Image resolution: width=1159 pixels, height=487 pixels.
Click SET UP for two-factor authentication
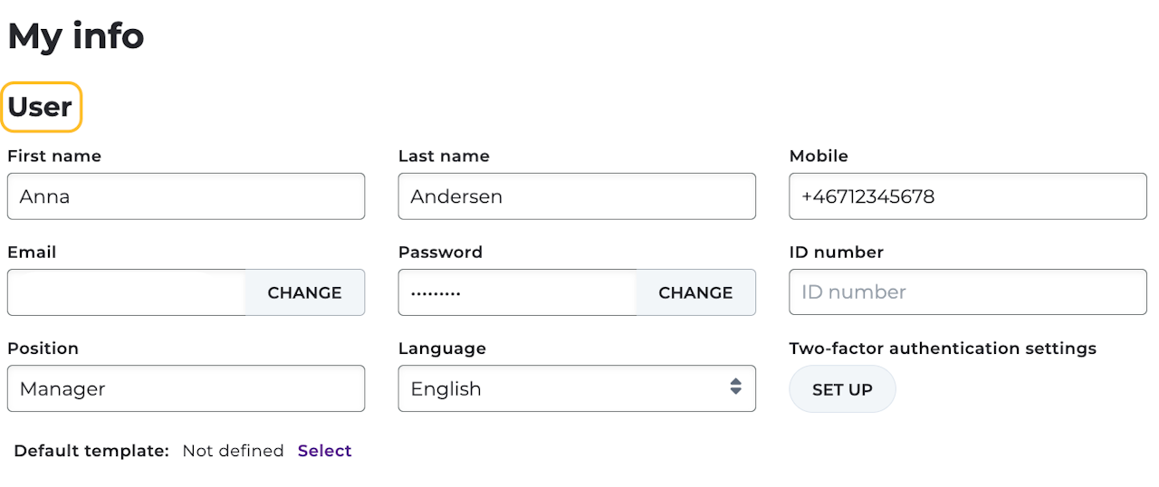pyautogui.click(x=842, y=389)
